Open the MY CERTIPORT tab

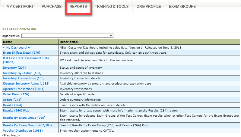(x=20, y=7)
